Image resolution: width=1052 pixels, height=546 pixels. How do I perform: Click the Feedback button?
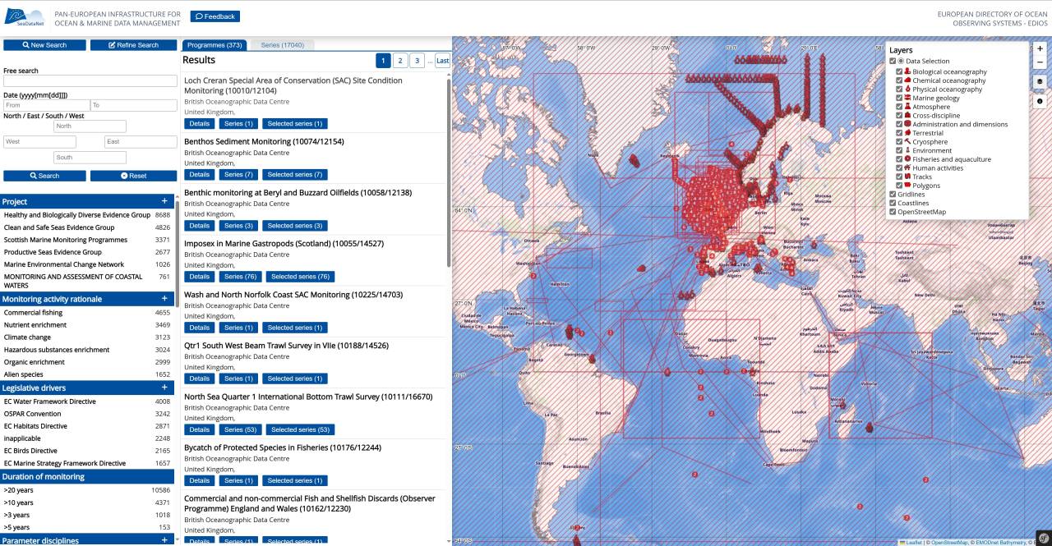[215, 16]
